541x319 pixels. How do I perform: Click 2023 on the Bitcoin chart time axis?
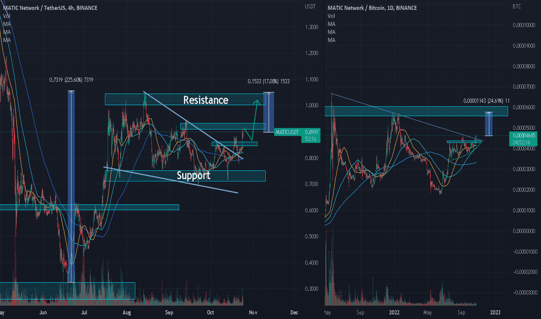pyautogui.click(x=495, y=313)
